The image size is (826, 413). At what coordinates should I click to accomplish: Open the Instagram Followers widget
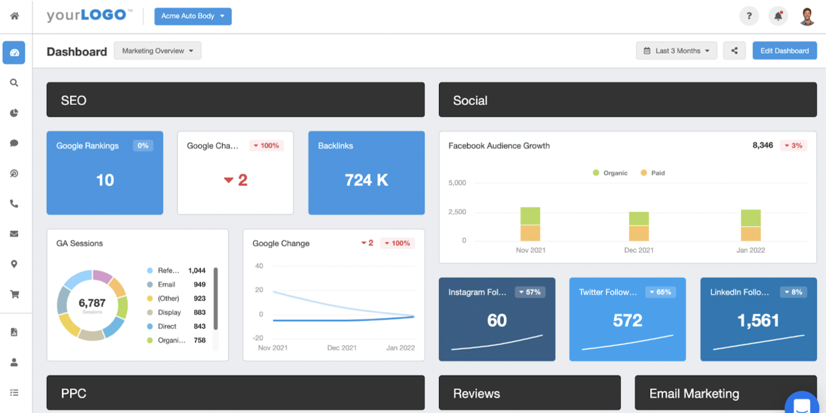[497, 319]
